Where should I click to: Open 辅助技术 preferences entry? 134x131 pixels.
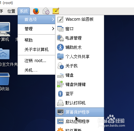79,47
